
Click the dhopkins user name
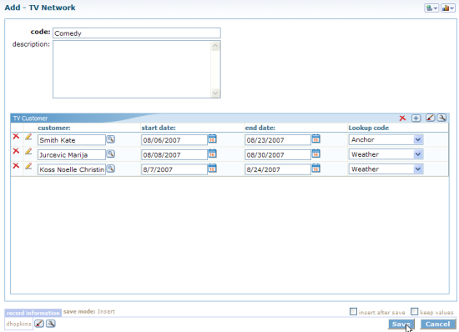tap(18, 324)
